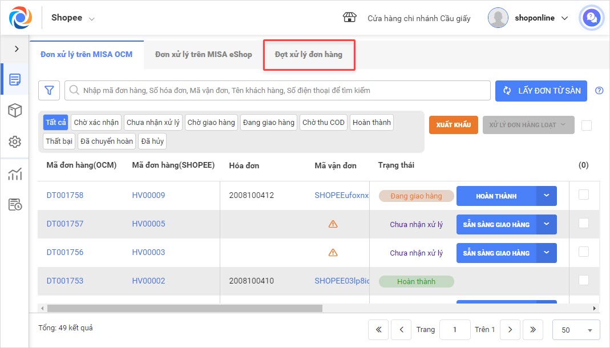Screen dimensions: 610x348
Task: Click the Trạng thái column header
Action: click(x=396, y=165)
